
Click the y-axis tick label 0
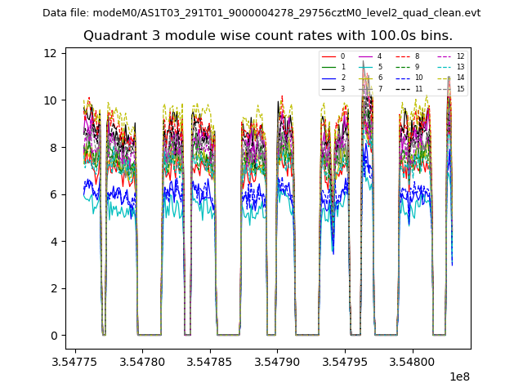(x=53, y=336)
